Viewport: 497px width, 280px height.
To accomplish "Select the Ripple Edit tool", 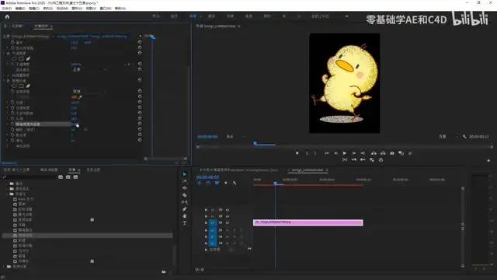I will 185,188.
